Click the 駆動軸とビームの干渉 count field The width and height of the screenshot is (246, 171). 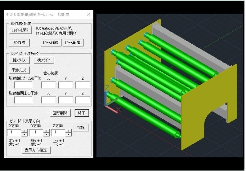[x=23, y=85]
